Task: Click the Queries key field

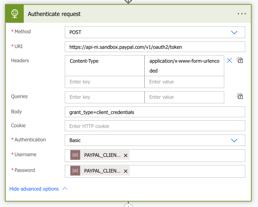Action: pyautogui.click(x=104, y=97)
